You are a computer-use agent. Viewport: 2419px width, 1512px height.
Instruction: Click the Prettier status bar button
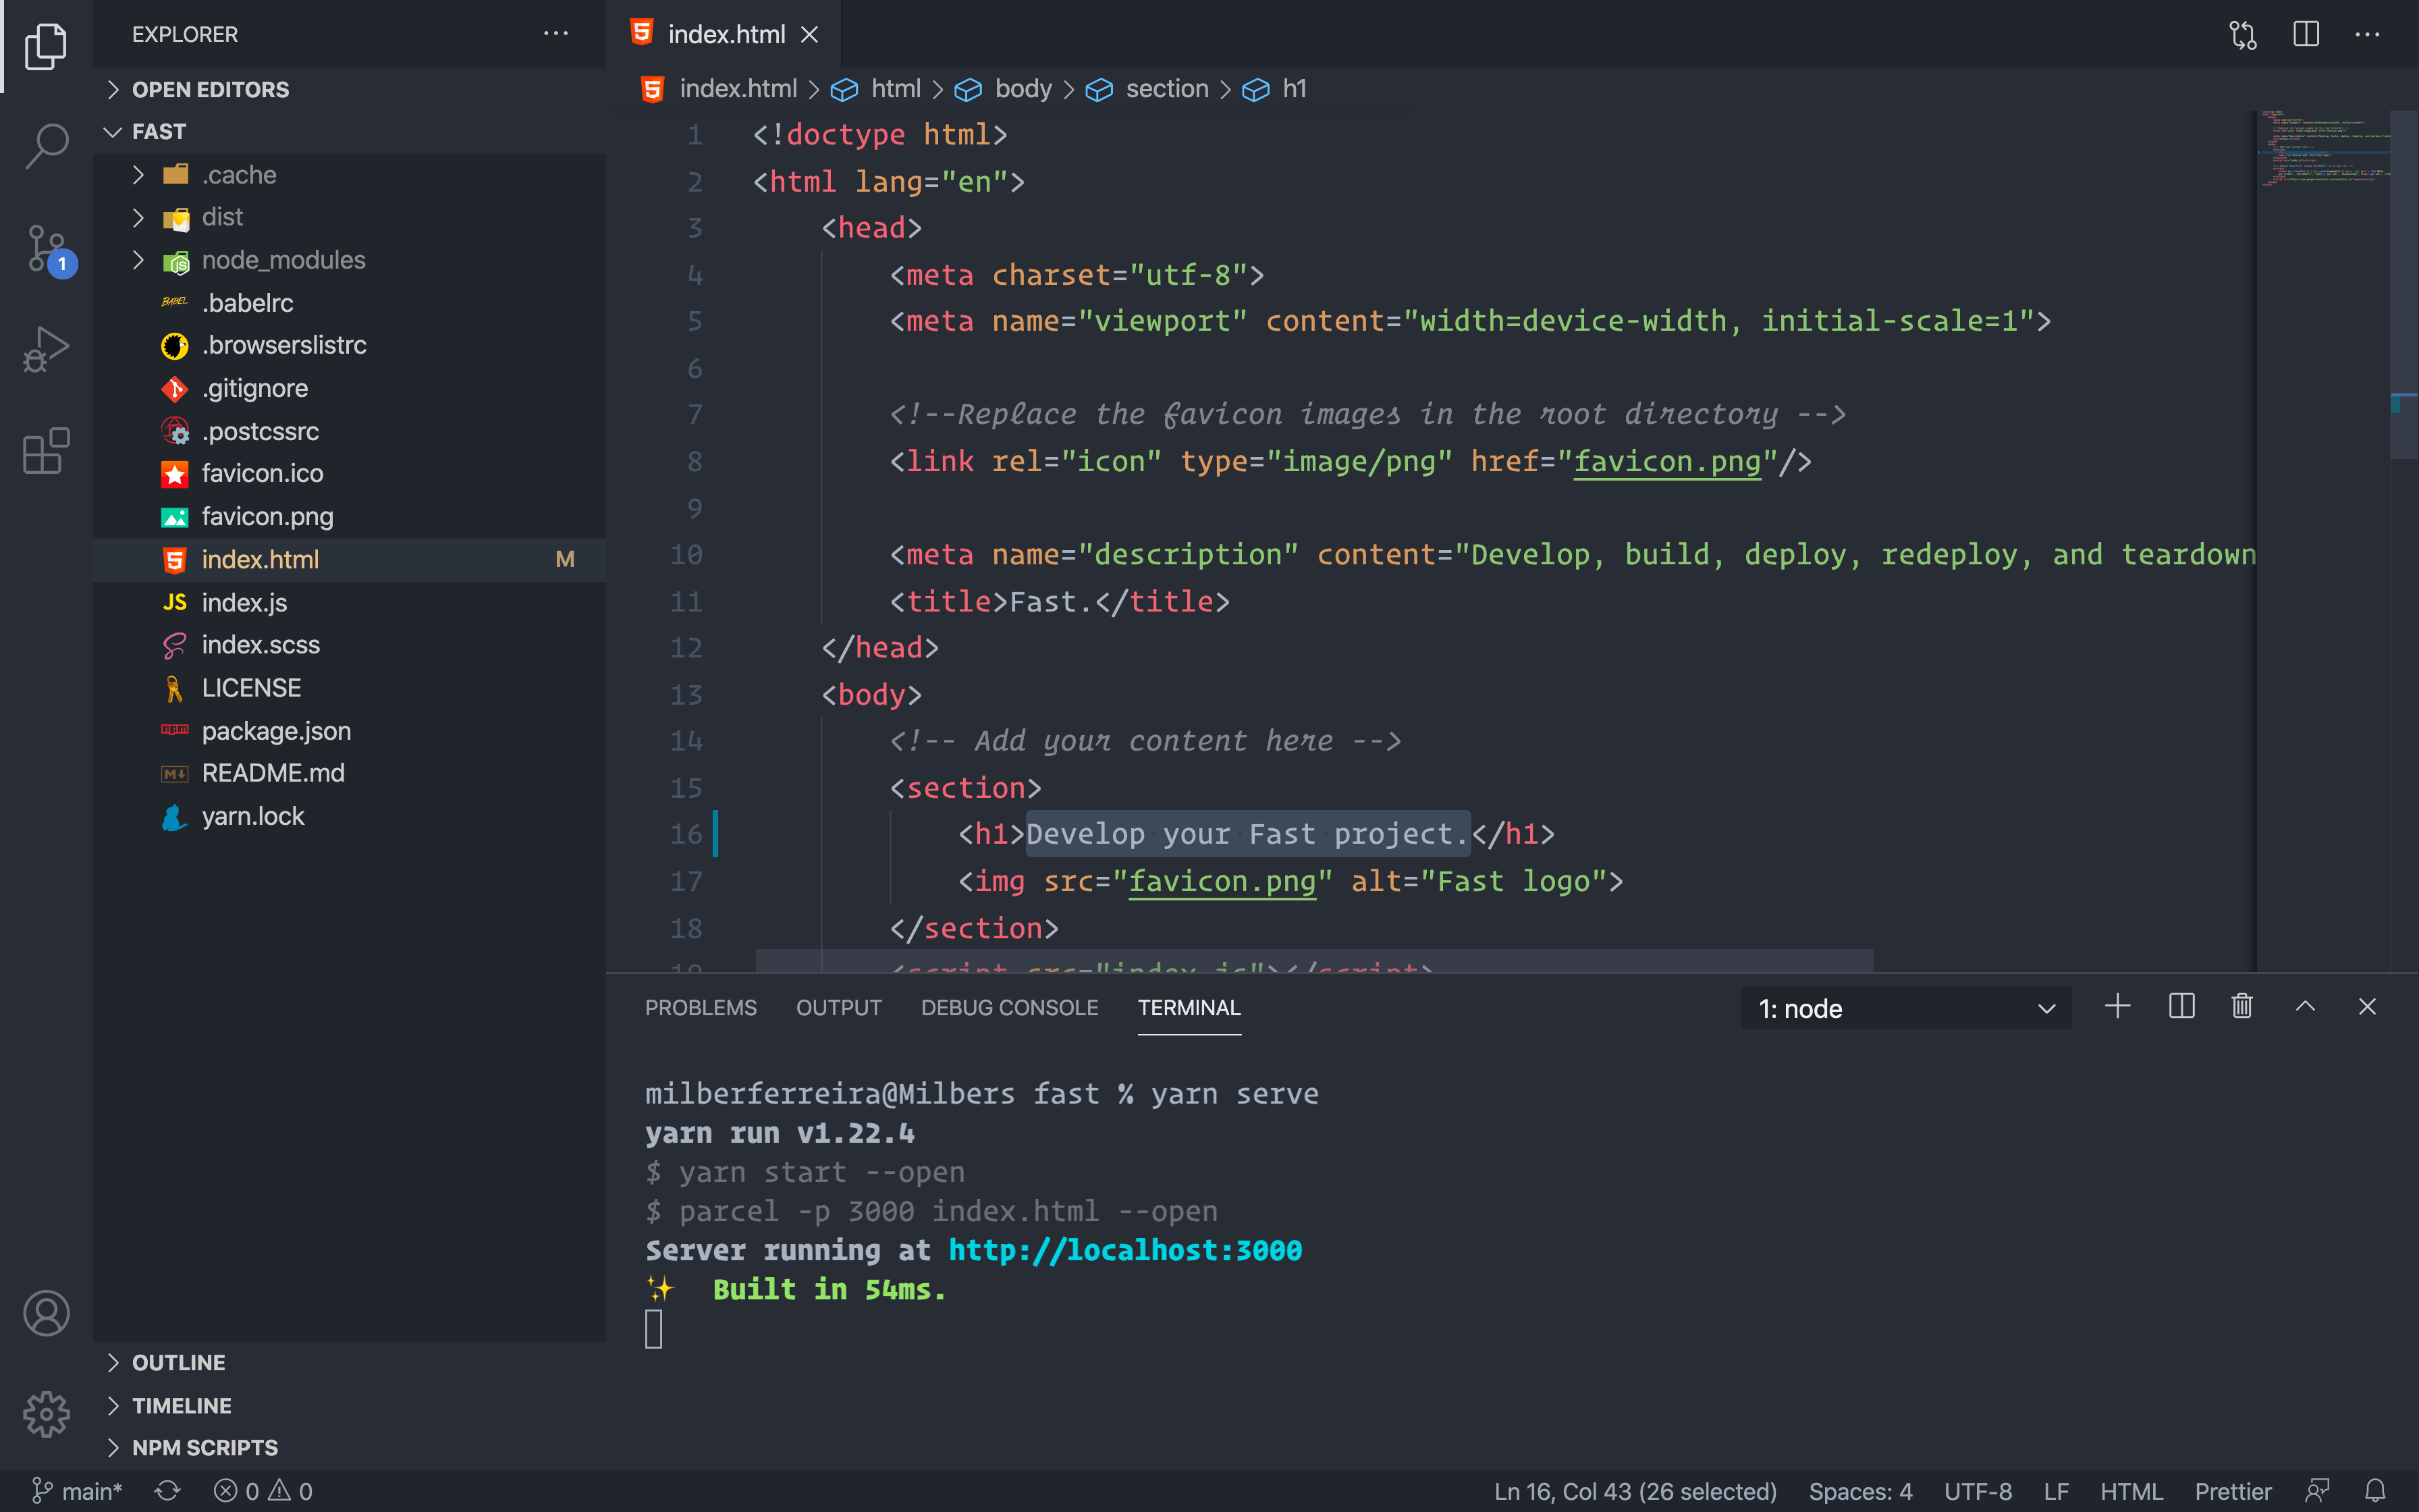coord(2232,1491)
